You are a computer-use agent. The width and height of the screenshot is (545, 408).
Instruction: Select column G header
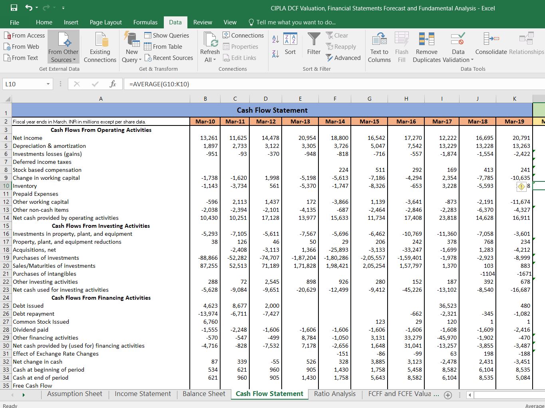coord(369,99)
